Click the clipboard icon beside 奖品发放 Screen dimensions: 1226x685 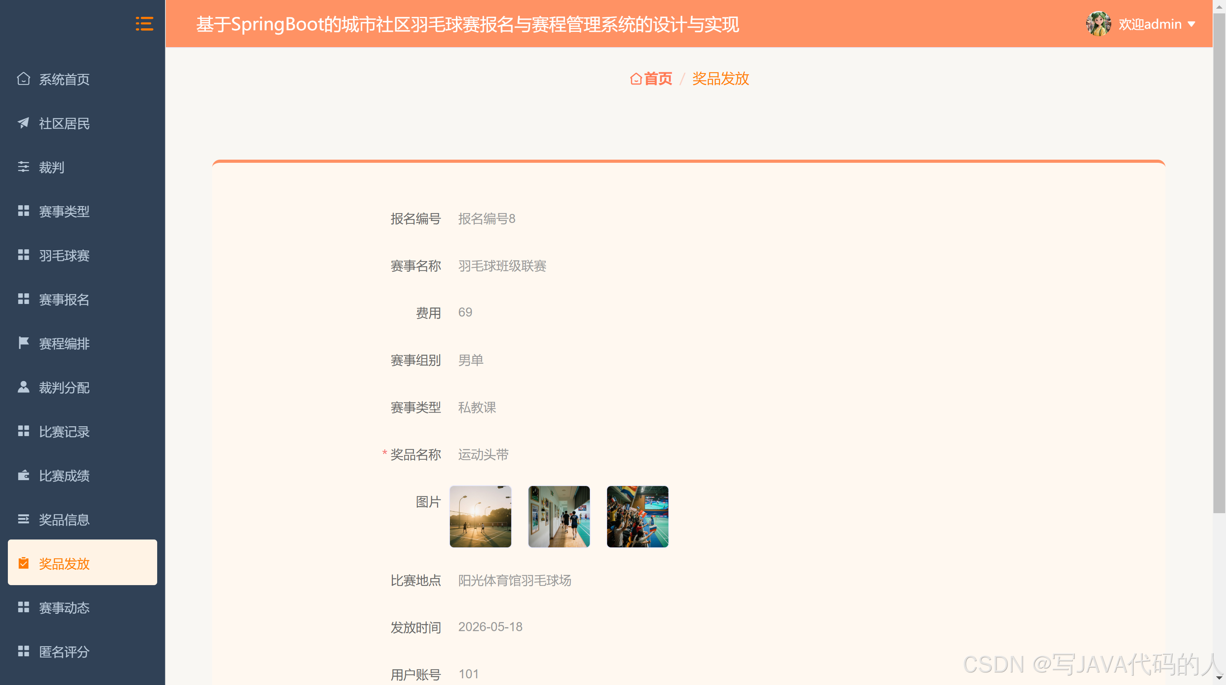23,563
